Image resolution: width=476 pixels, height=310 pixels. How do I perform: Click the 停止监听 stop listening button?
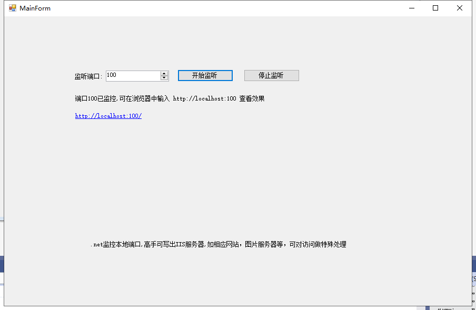click(271, 76)
